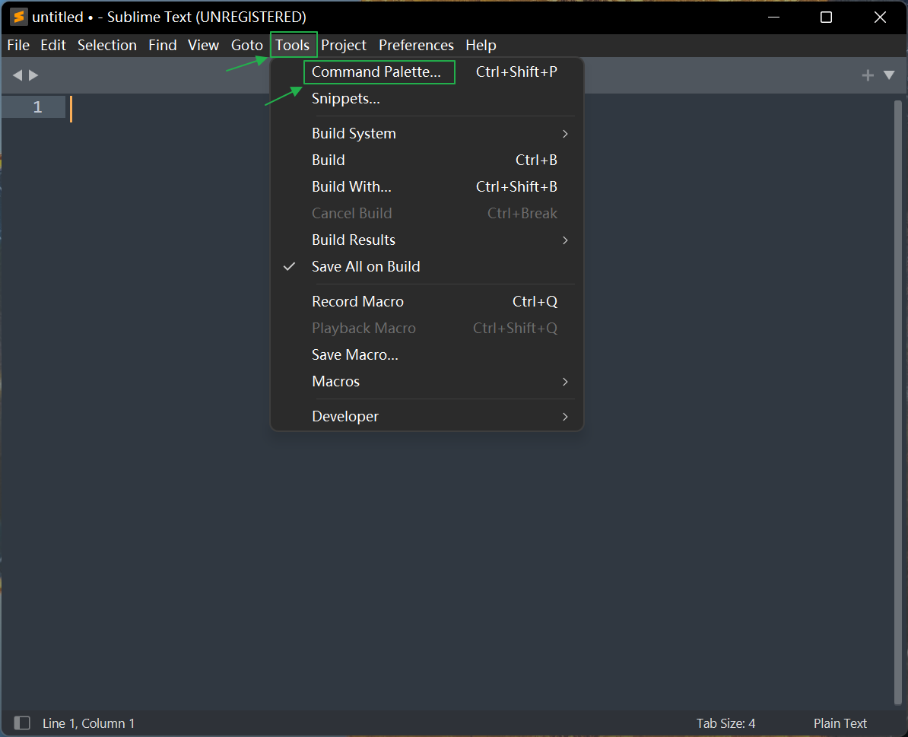Open Tab Size: 4 selector
Screen dimensions: 908x737
click(x=725, y=723)
